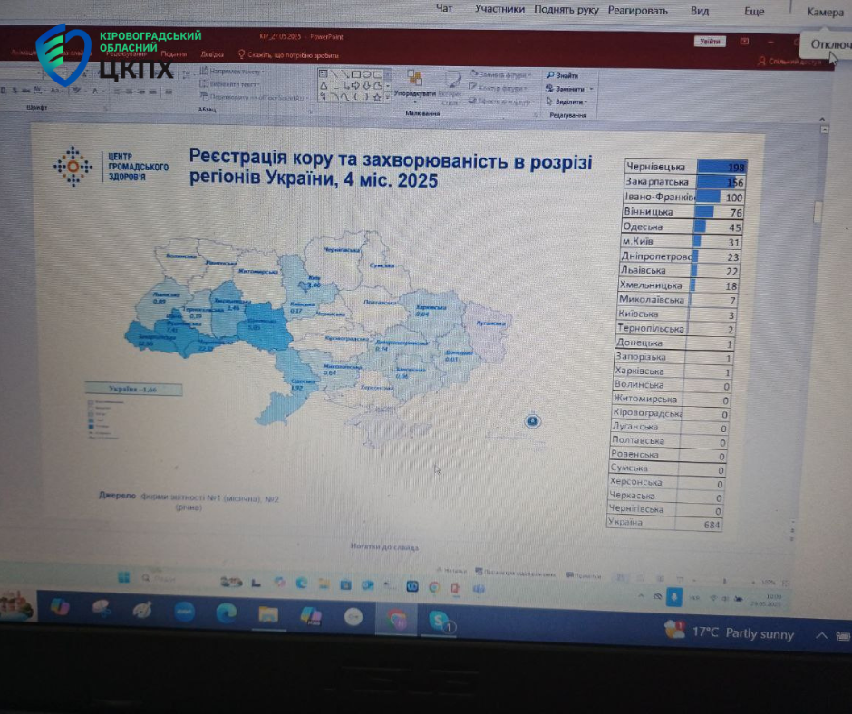Click the Skype icon in the taskbar
Image resolution: width=852 pixels, height=714 pixels.
pyautogui.click(x=439, y=619)
